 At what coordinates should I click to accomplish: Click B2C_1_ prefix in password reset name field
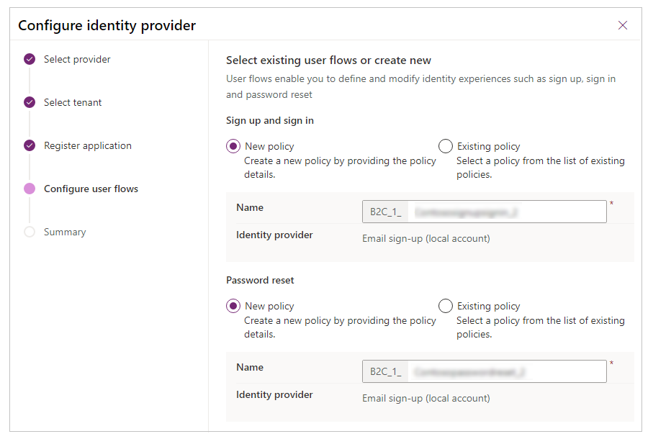click(x=385, y=372)
